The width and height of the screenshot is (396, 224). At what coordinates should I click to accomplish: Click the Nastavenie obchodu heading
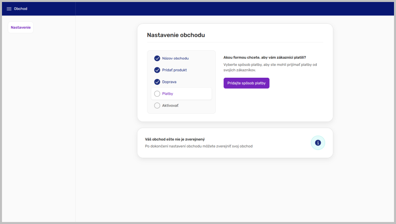[176, 35]
